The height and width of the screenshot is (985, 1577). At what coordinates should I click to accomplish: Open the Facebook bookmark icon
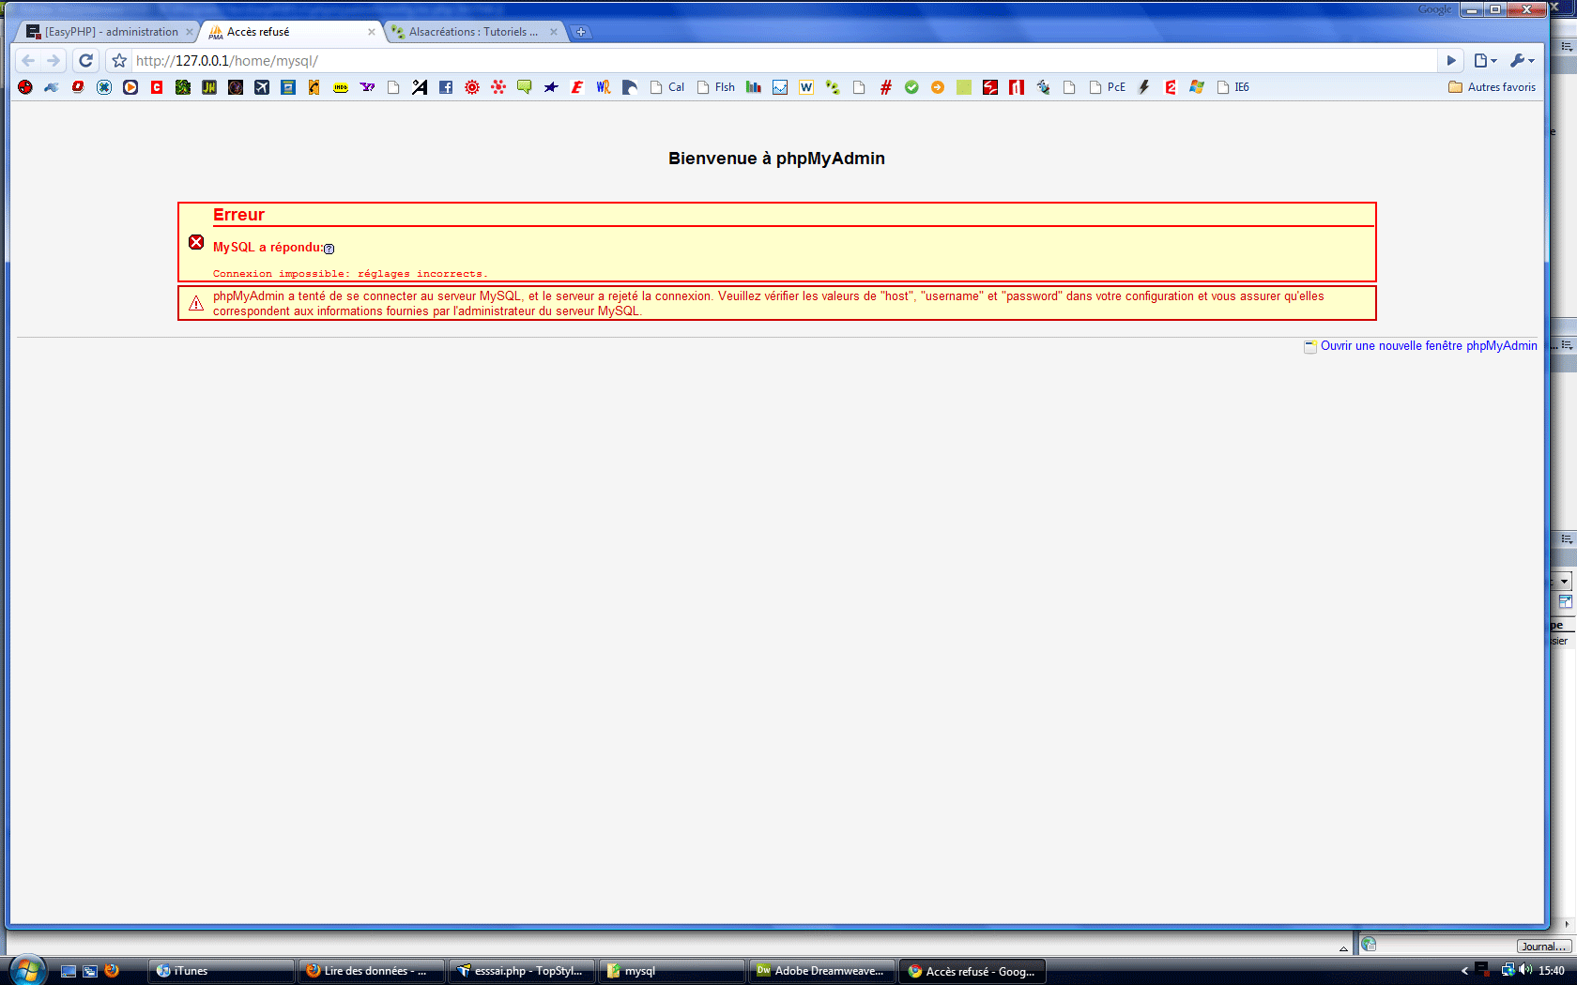[446, 87]
